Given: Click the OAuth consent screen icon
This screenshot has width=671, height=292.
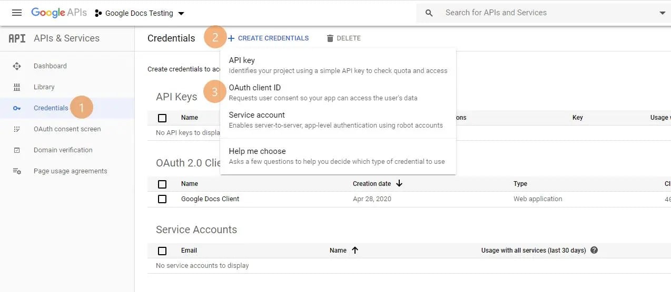Looking at the screenshot, I should (x=17, y=129).
